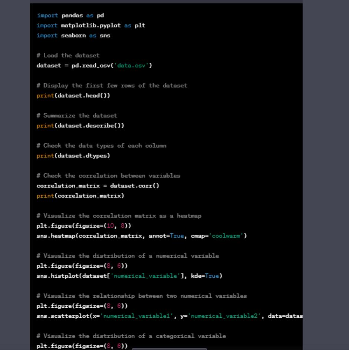Click the 'sns.heatmap' line

tap(142, 236)
